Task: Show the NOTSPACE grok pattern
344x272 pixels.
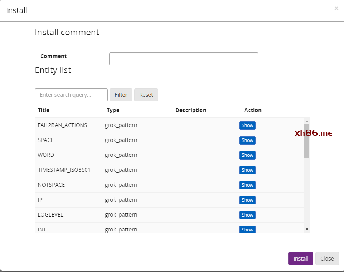Action: point(247,185)
